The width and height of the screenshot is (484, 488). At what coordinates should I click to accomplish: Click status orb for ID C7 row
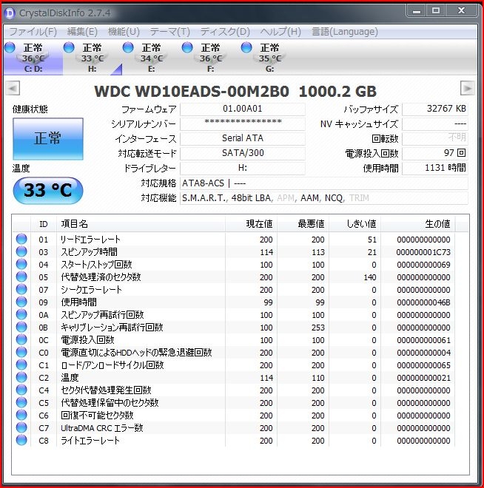click(x=21, y=427)
